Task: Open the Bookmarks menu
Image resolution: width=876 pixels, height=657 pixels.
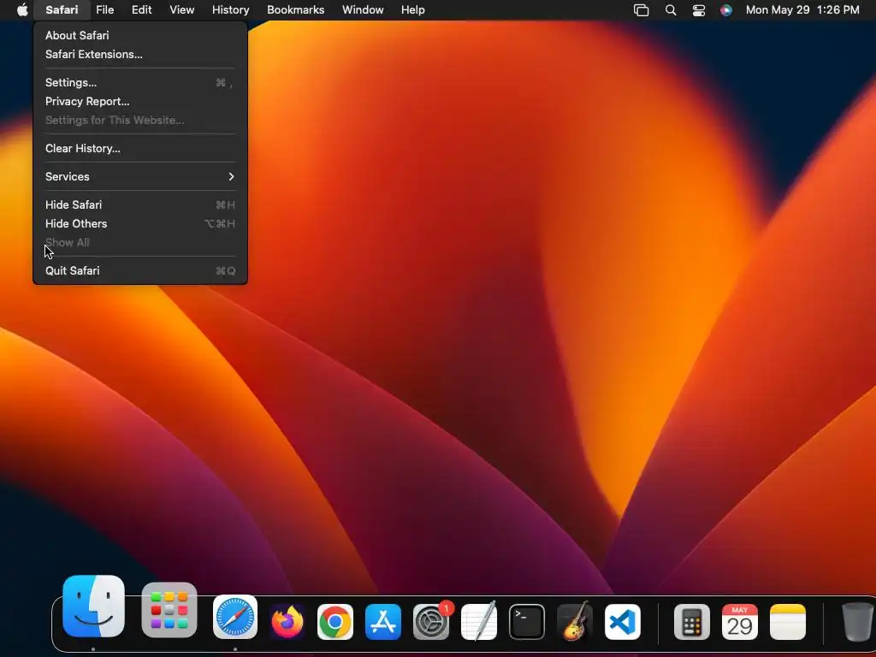Action: pyautogui.click(x=295, y=9)
